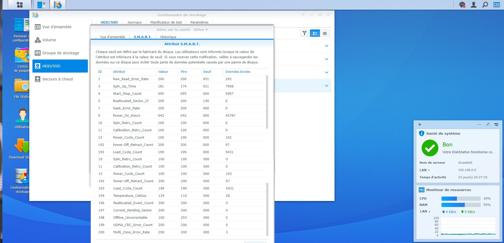The height and width of the screenshot is (243, 504).
Task: Add a widget with the plus icon
Action: tap(420, 125)
